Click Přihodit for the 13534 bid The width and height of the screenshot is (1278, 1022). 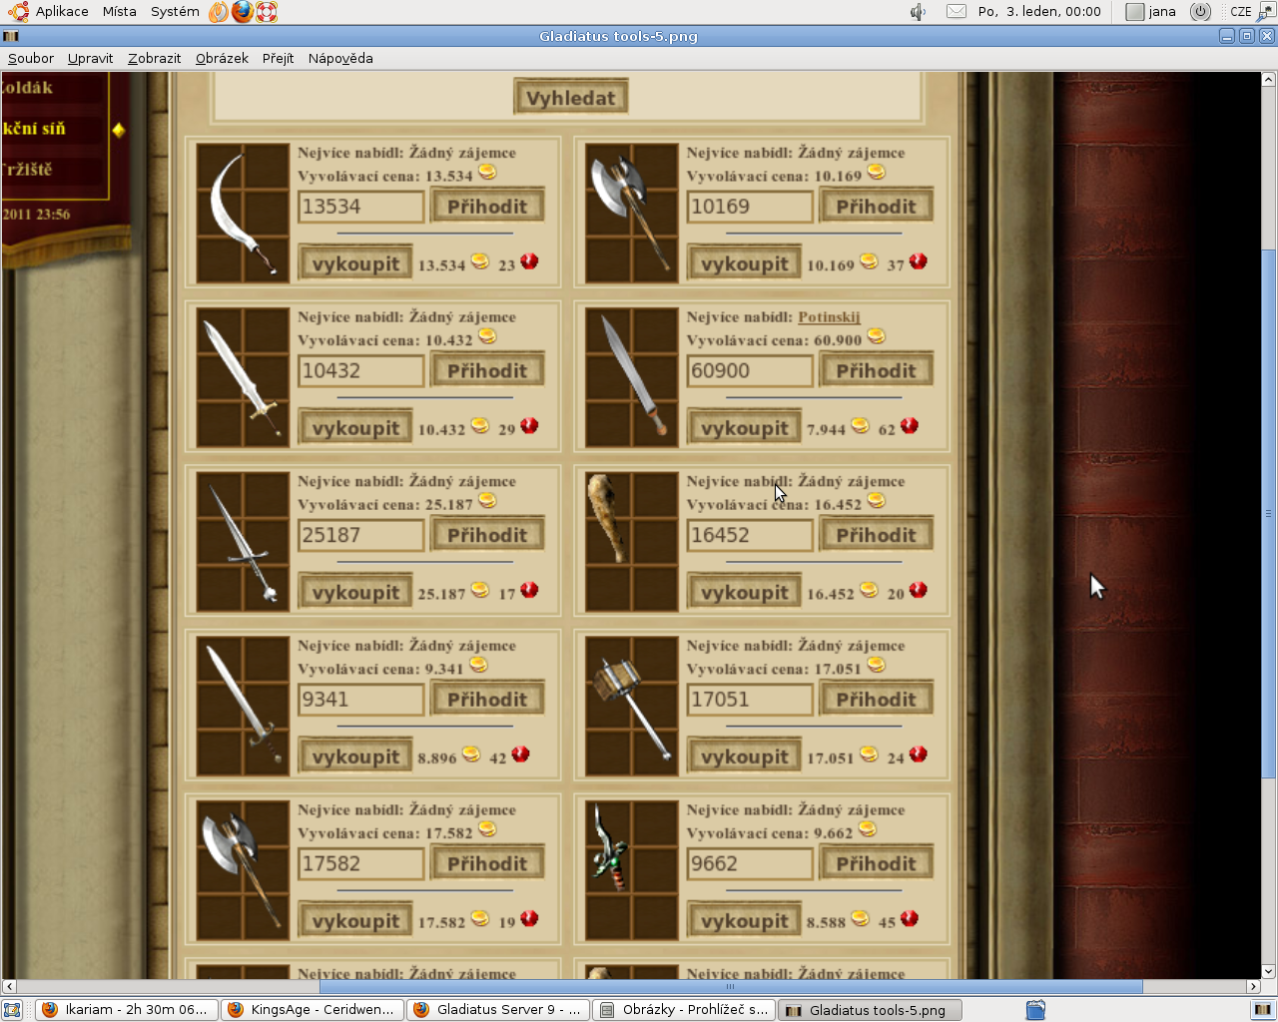[487, 206]
